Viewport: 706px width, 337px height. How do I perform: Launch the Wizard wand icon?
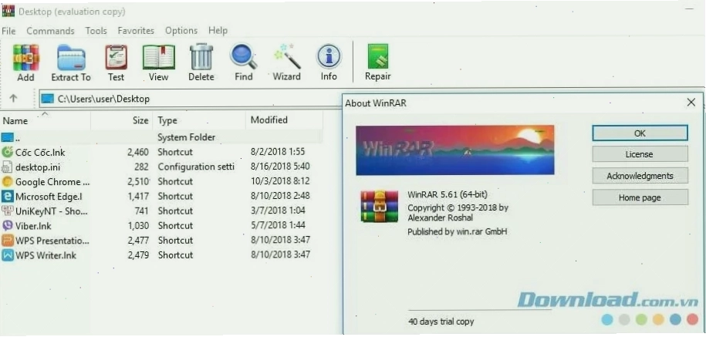coord(286,57)
